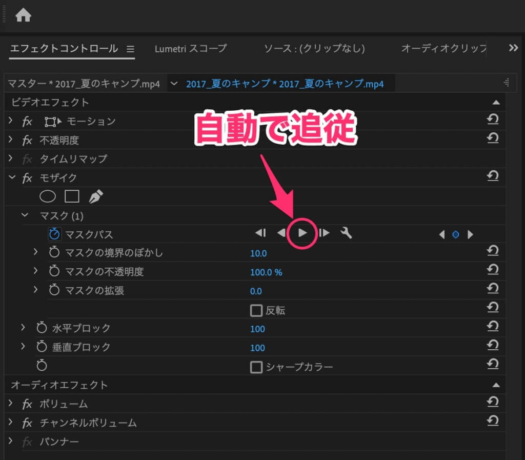Image resolution: width=525 pixels, height=460 pixels.
Task: Toggle stopwatch animation for マスクパス
Action: pyautogui.click(x=54, y=234)
